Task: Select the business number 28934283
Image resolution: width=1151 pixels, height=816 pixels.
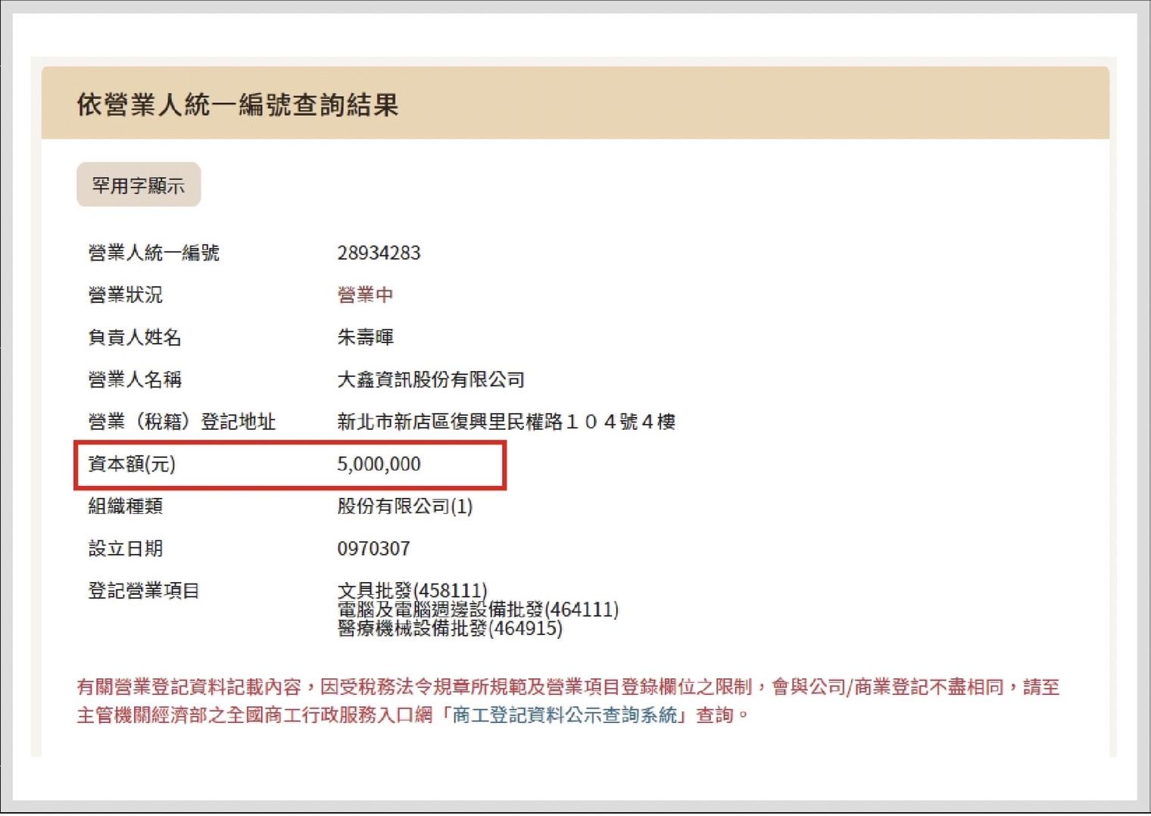Action: click(x=379, y=253)
